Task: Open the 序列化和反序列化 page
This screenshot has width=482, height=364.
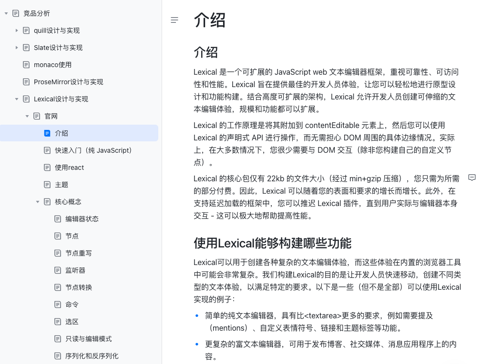Action: [x=92, y=356]
